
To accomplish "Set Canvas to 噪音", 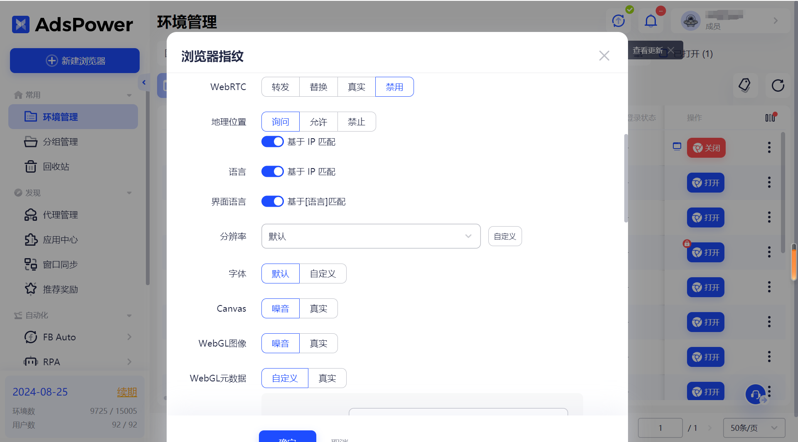I will (281, 308).
